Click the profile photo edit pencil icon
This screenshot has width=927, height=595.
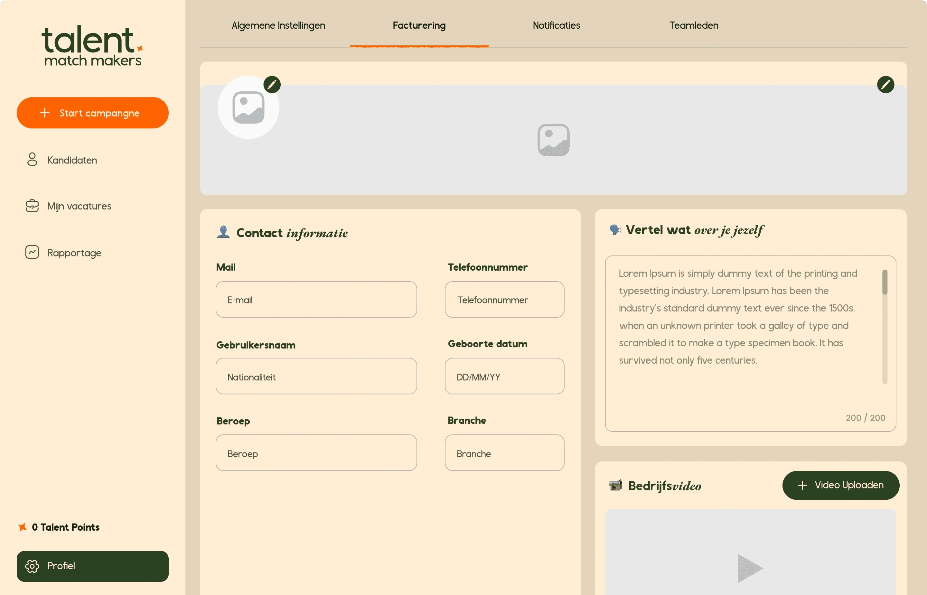pos(272,84)
